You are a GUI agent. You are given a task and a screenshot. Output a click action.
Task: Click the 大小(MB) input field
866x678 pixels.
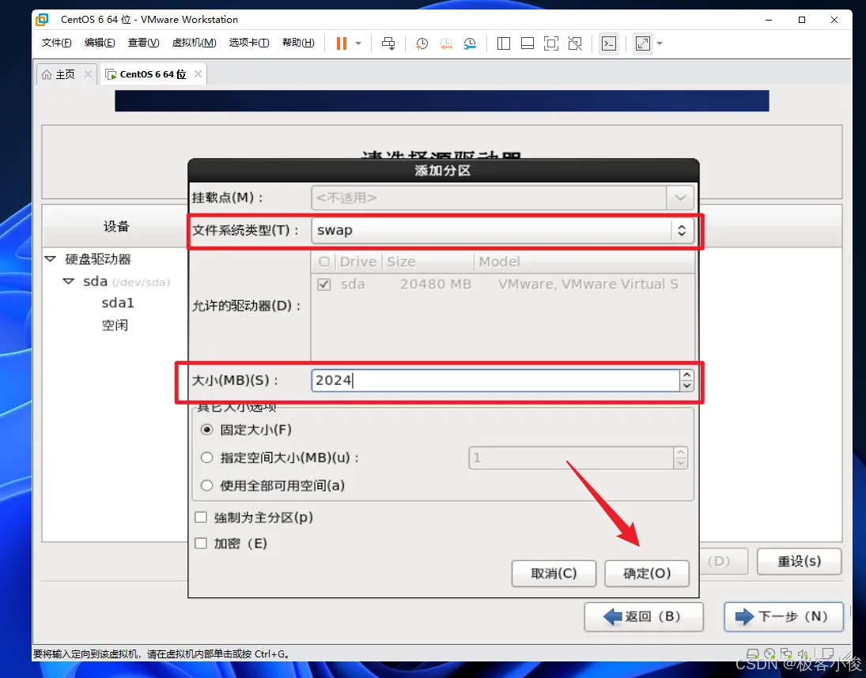[x=495, y=381]
